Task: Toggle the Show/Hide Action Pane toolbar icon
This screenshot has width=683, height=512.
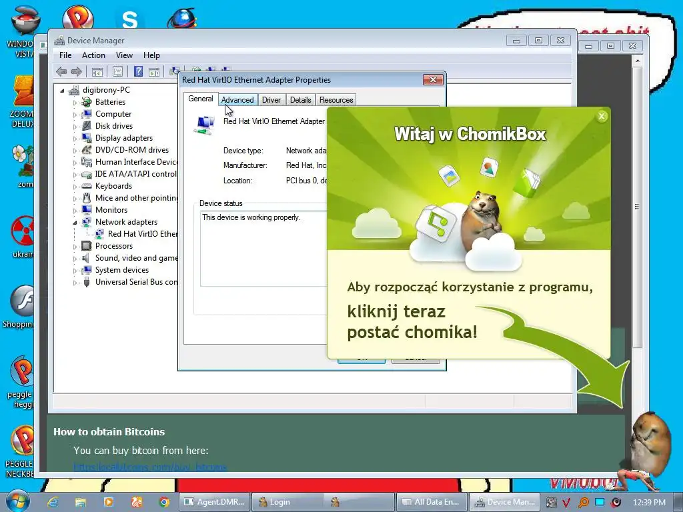Action: coord(154,72)
